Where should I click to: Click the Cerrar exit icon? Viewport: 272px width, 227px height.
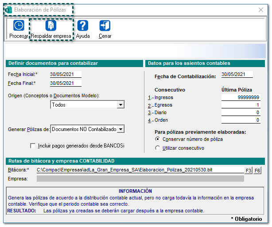(105, 25)
